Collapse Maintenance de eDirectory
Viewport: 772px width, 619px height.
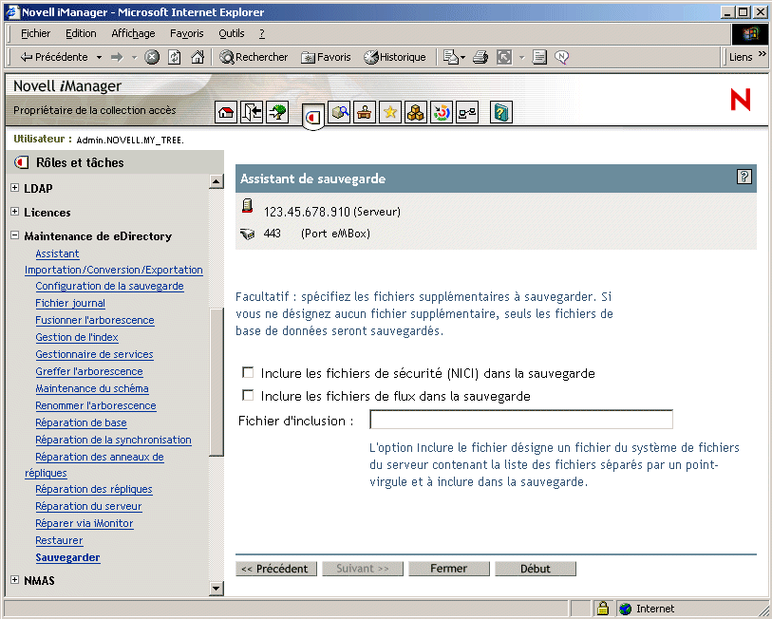(x=15, y=234)
